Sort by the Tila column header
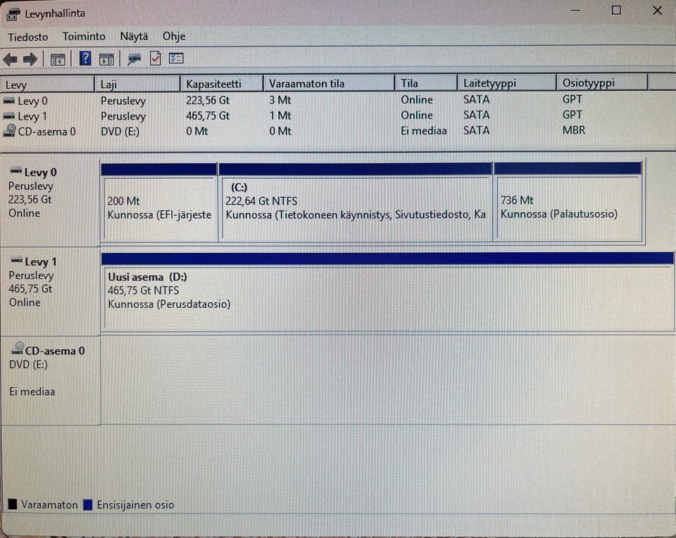The width and height of the screenshot is (676, 538). click(x=427, y=82)
